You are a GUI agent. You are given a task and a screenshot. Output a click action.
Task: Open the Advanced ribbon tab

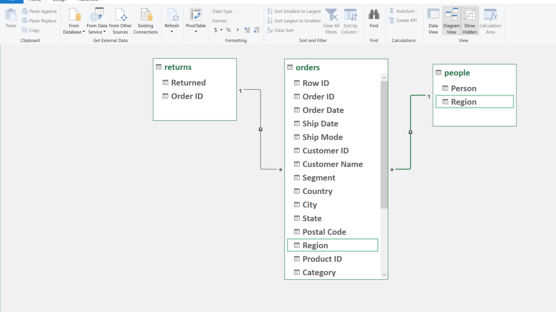click(88, 1)
